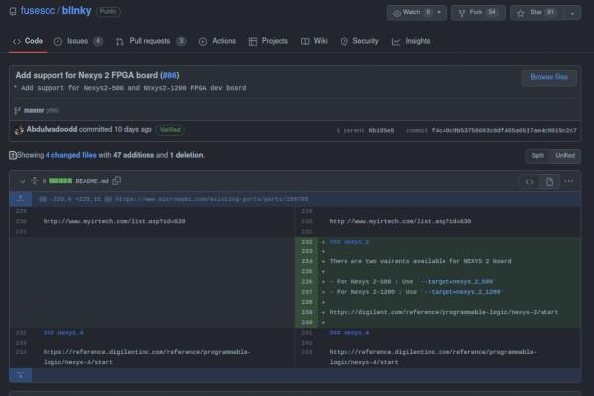Show README.md source diff view
This screenshot has height=396, width=594.
point(529,181)
